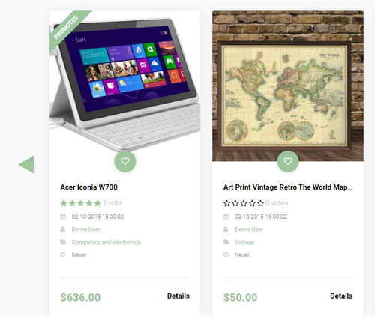
Task: Open Demo User profile on Acer listing
Action: point(85,229)
